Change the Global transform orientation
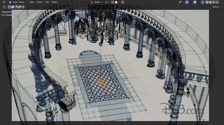The image size is (224, 125). [x=97, y=2]
